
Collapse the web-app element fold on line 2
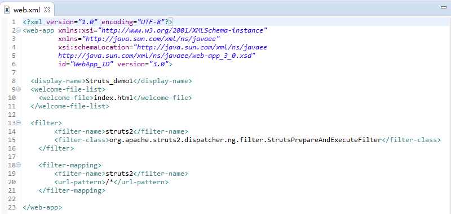tap(19, 30)
